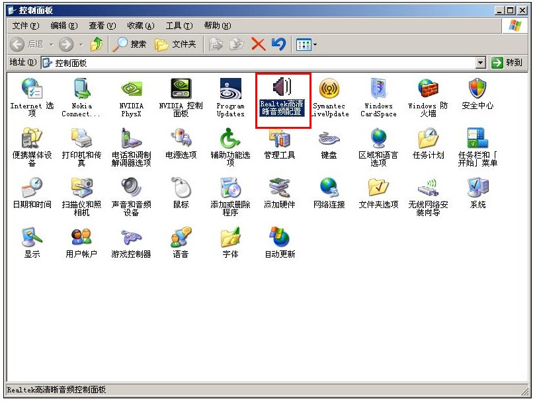Open NVIDIA 控制面板 item
Image resolution: width=537 pixels, height=401 pixels.
pos(181,98)
